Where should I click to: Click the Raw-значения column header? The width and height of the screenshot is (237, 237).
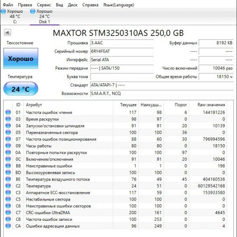(x=208, y=105)
